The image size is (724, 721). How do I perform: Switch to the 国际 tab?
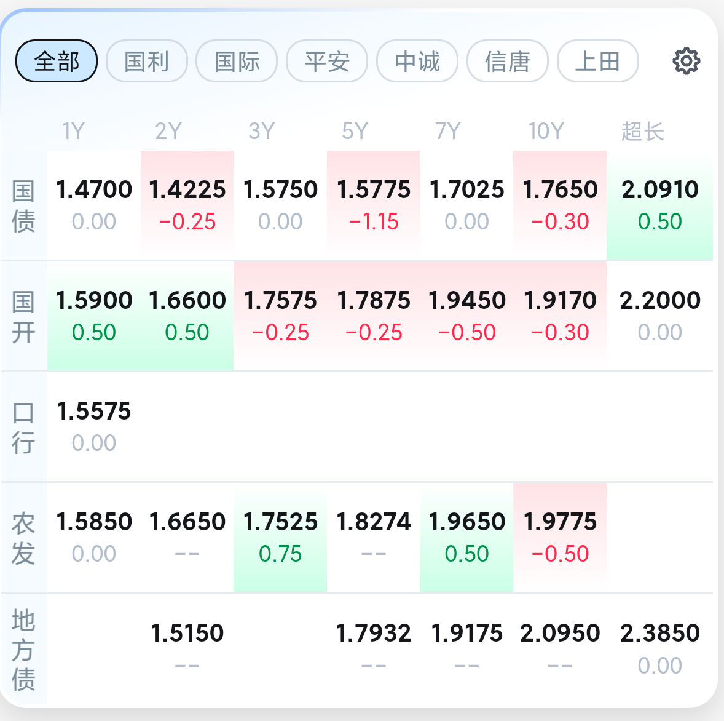(x=237, y=62)
